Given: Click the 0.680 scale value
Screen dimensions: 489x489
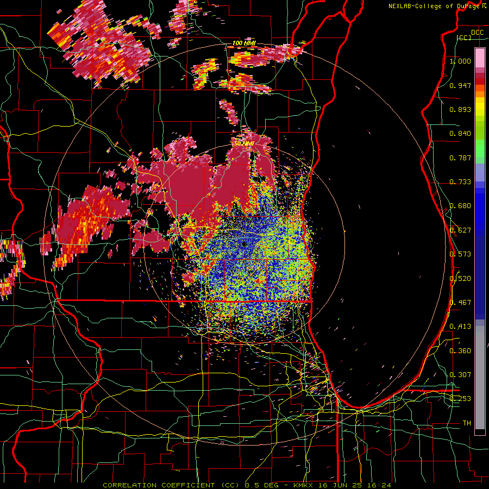Looking at the screenshot, I should [x=460, y=206].
